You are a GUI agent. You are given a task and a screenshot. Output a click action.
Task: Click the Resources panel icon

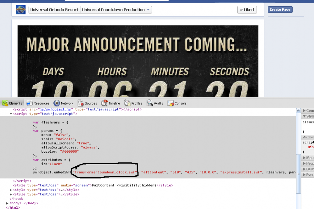click(30, 103)
